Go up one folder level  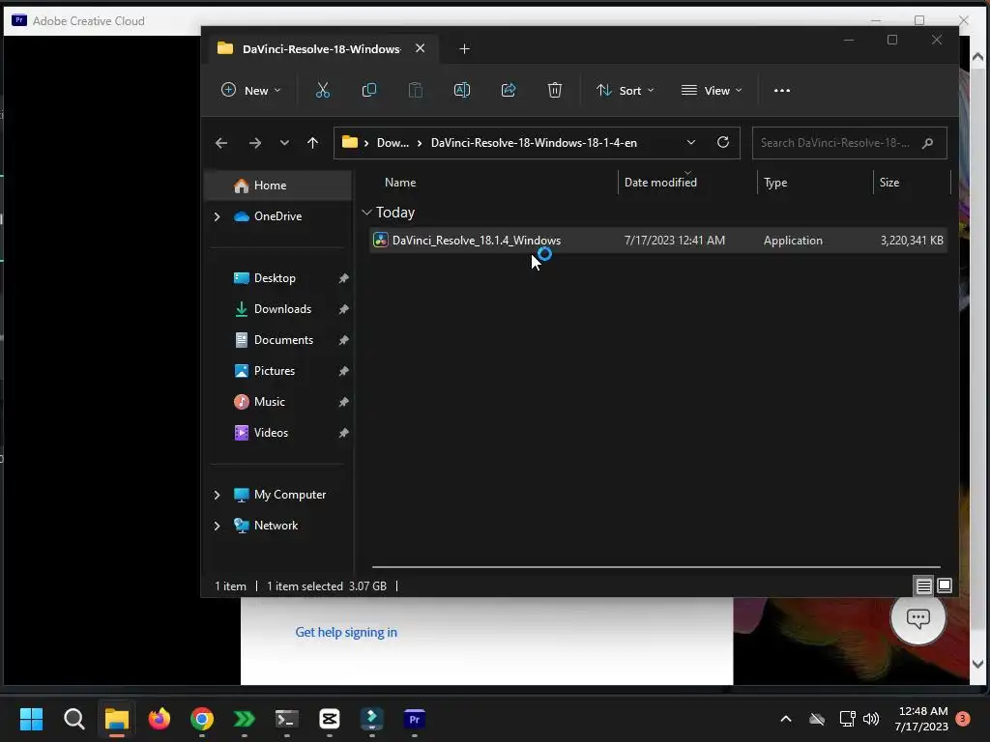[x=312, y=143]
